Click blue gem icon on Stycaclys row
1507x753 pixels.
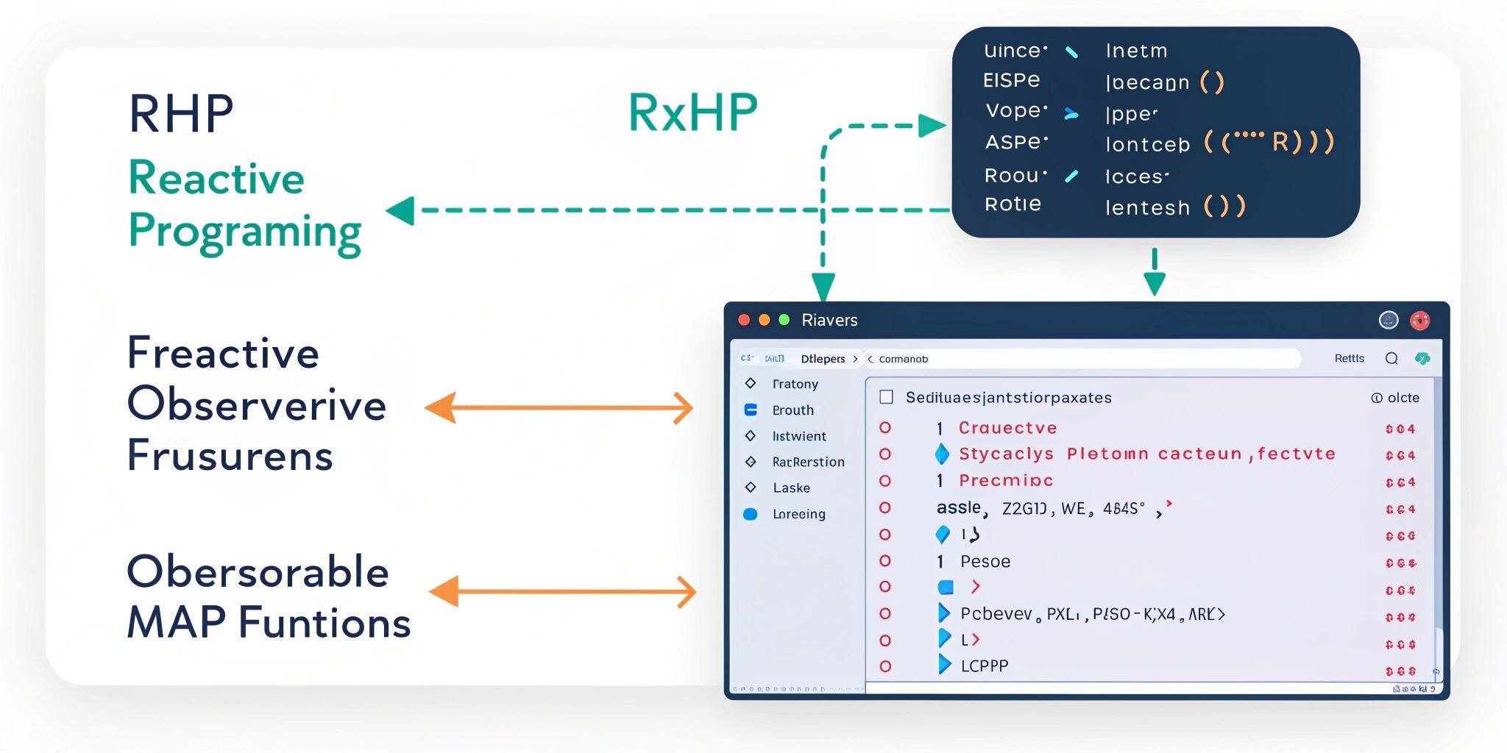point(942,454)
